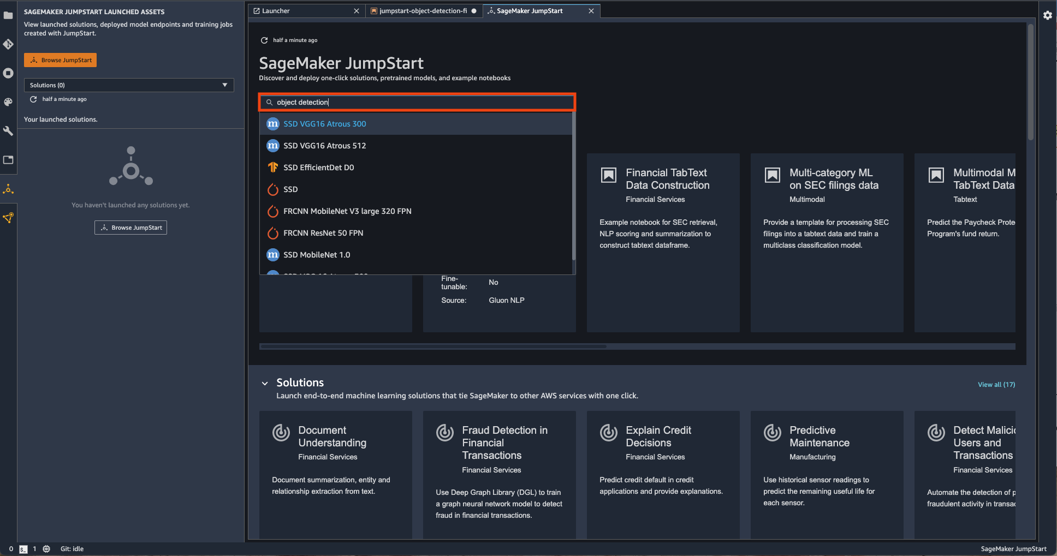Open the Predictive Maintenance card
The height and width of the screenshot is (556, 1057).
point(827,475)
